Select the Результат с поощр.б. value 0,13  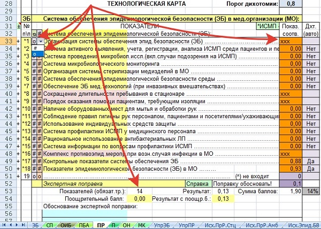click(x=223, y=199)
